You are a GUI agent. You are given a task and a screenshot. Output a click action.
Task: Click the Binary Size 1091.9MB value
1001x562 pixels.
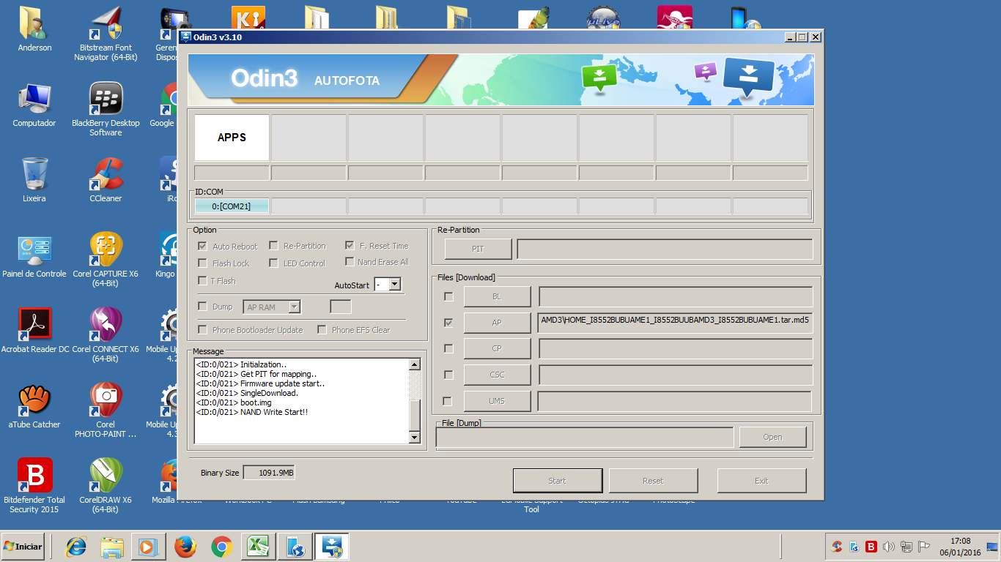tap(269, 473)
